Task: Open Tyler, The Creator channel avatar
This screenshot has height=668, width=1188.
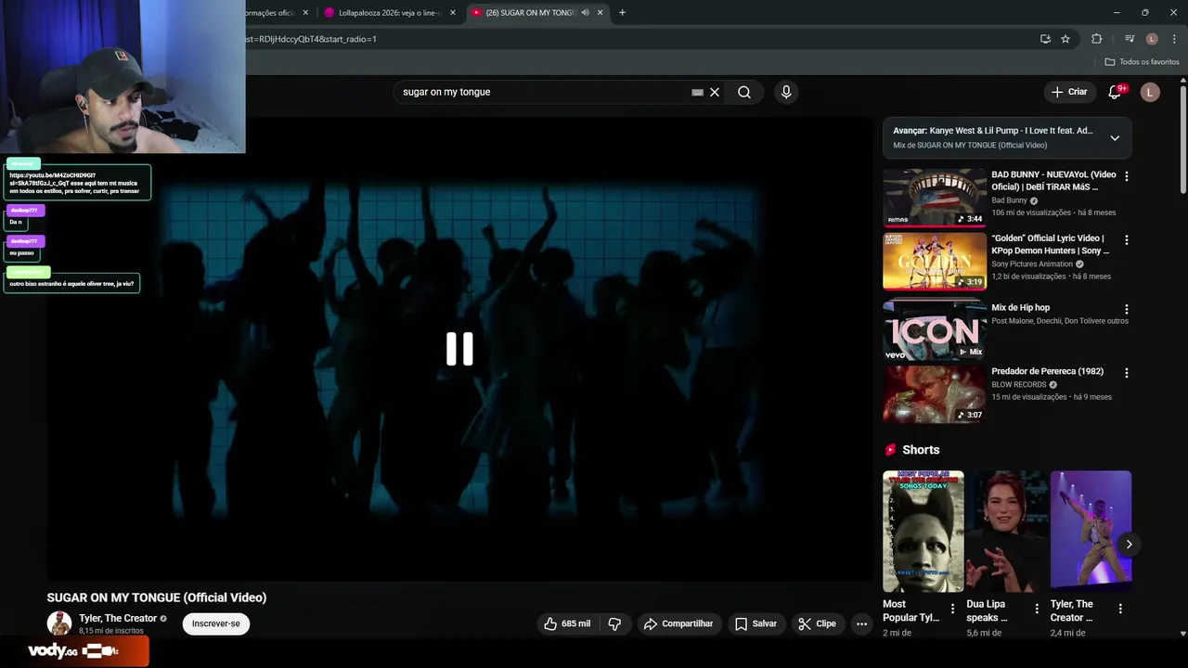Action: [x=59, y=623]
